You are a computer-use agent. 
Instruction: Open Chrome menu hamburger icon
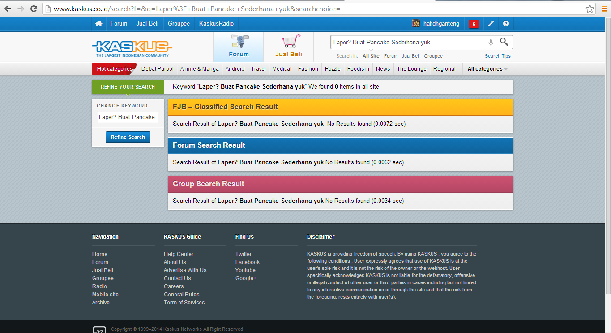coord(604,9)
